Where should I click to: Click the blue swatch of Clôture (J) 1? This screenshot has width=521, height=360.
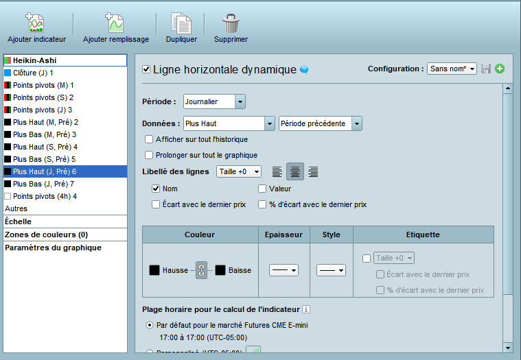8,73
